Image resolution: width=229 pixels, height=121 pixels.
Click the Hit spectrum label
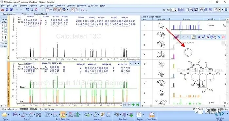22,101
